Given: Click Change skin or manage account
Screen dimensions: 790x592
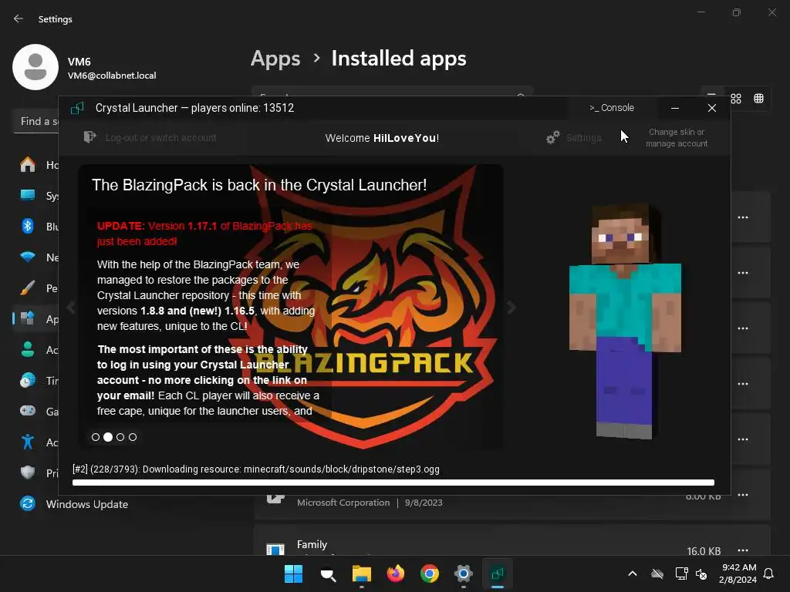Looking at the screenshot, I should 676,137.
